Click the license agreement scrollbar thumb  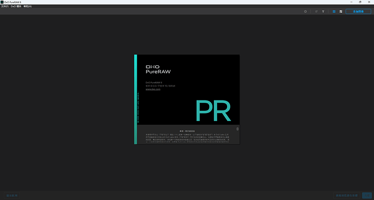click(237, 129)
